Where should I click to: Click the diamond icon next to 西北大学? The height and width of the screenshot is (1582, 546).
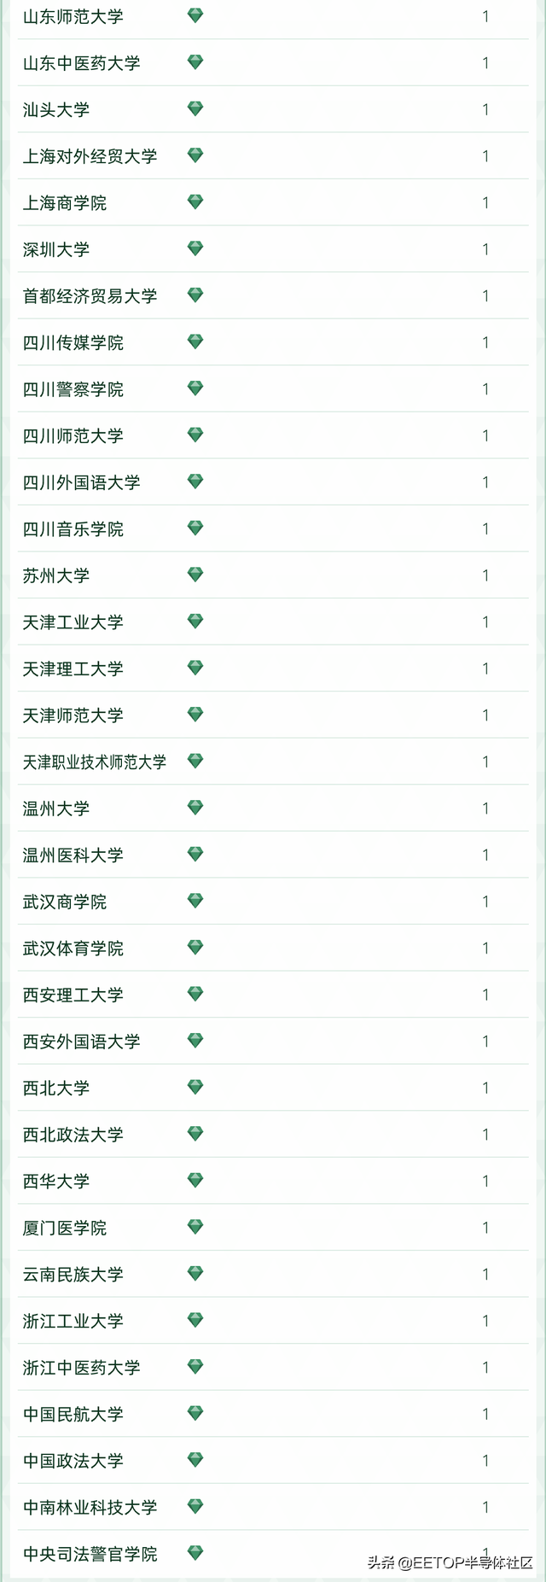click(x=195, y=1087)
